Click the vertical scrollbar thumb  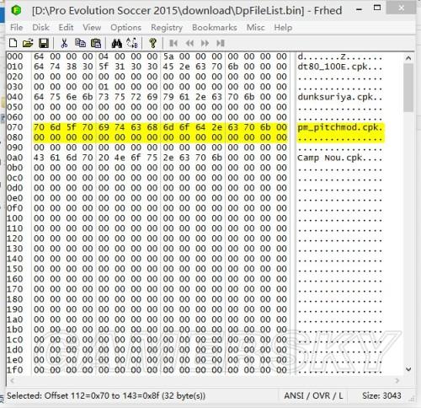click(x=408, y=88)
